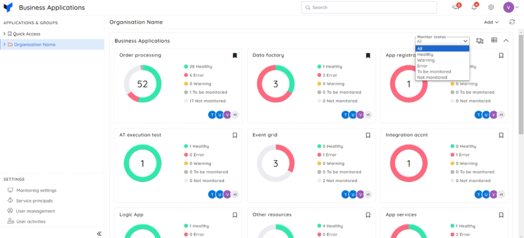Click U avatar on Data factory card
Viewport: 524px width, 238px height.
pos(353,115)
